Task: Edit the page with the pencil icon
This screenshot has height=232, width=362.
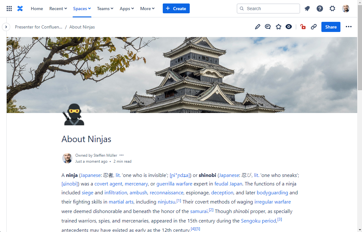Action: click(258, 27)
